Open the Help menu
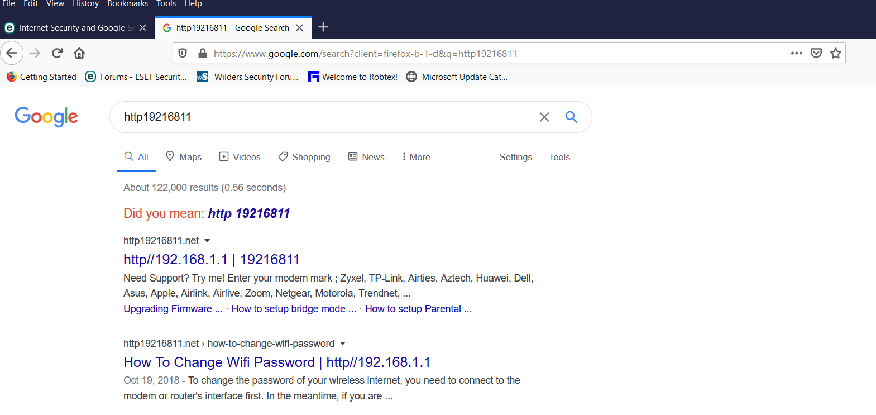 pyautogui.click(x=193, y=4)
